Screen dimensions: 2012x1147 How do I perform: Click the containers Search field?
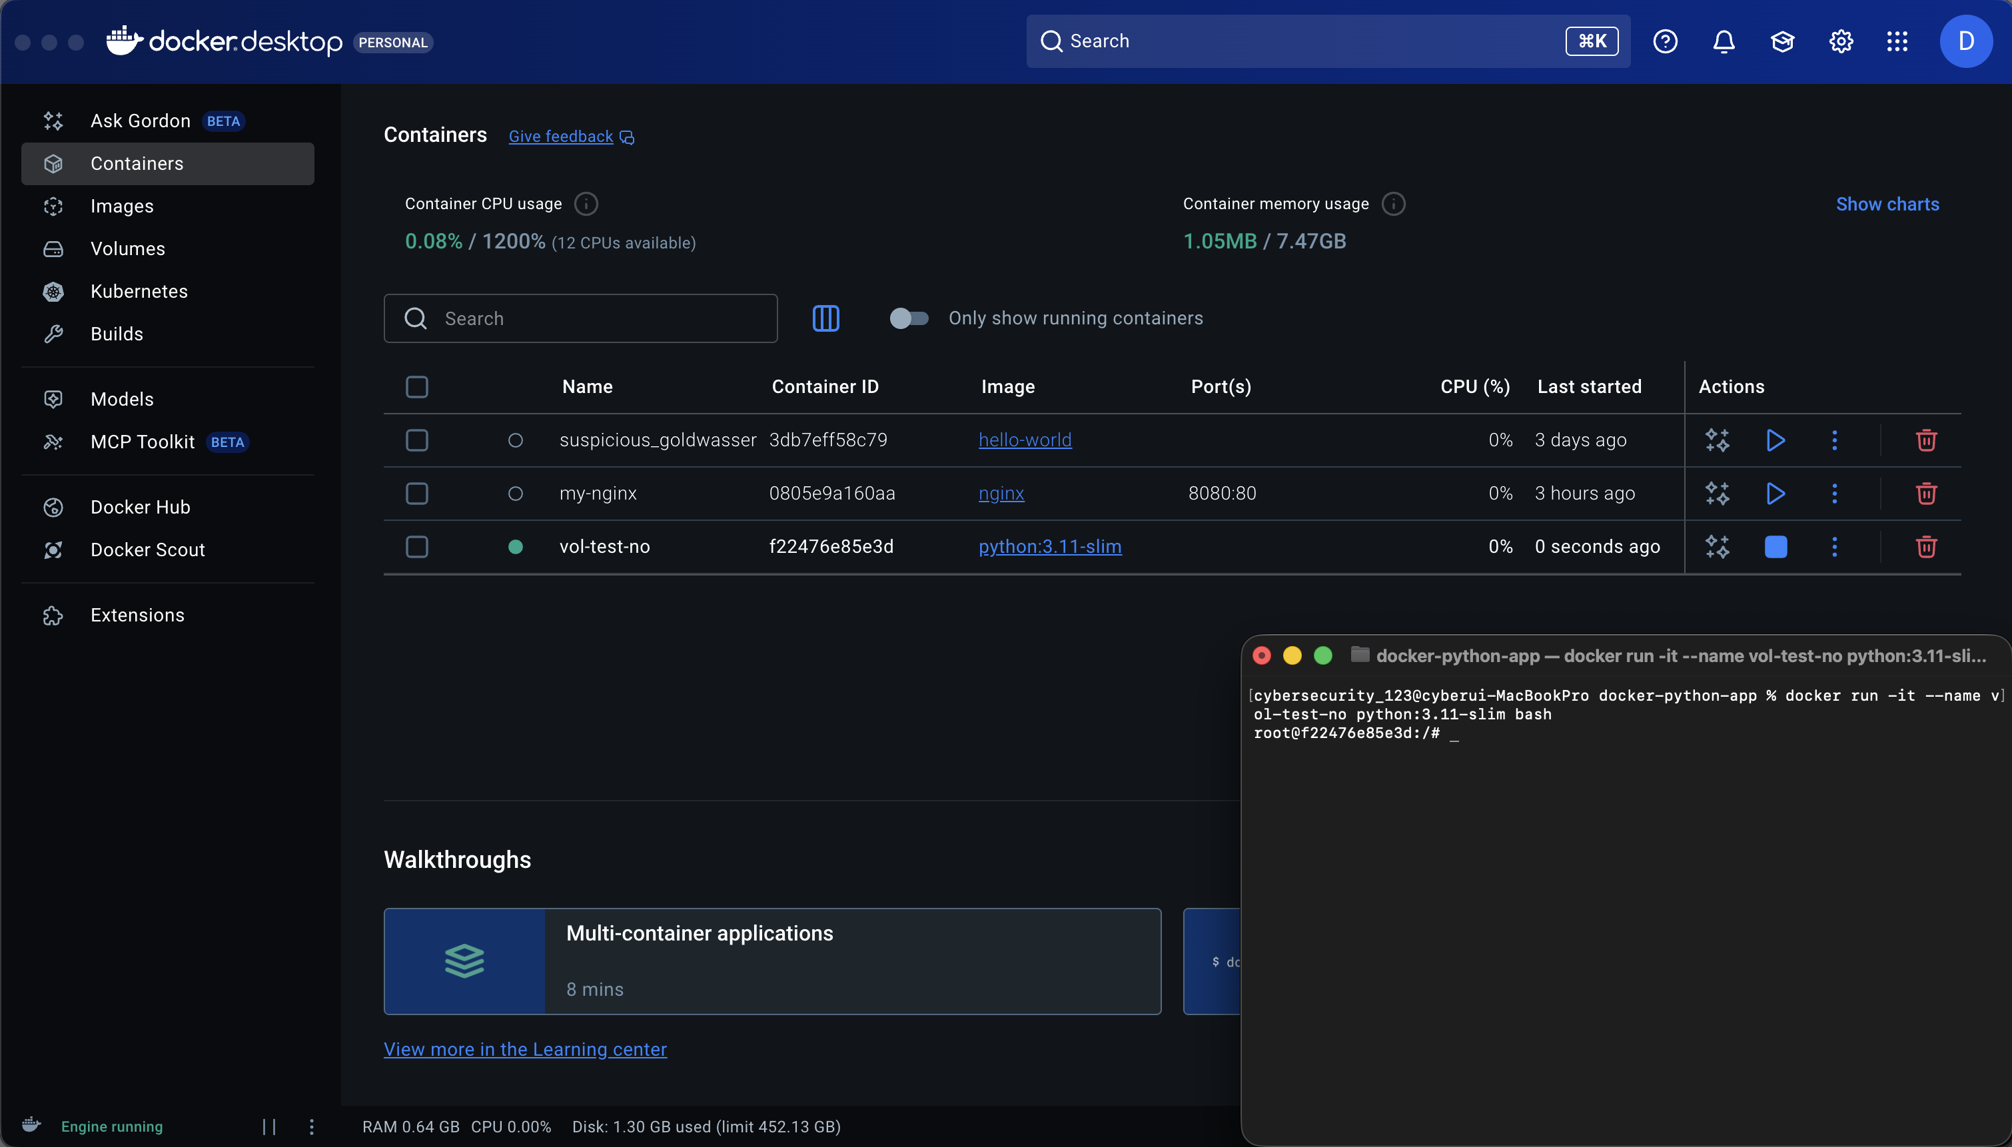(x=580, y=318)
